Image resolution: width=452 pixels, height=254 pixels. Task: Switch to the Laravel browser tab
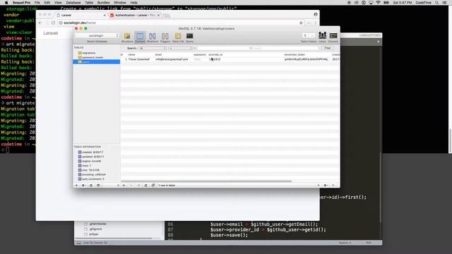click(81, 15)
